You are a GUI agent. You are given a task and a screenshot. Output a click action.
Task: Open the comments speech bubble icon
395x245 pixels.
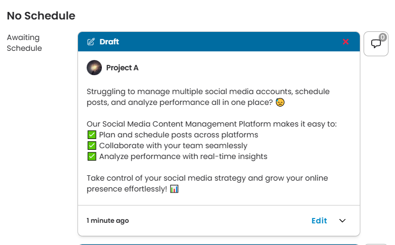(375, 44)
